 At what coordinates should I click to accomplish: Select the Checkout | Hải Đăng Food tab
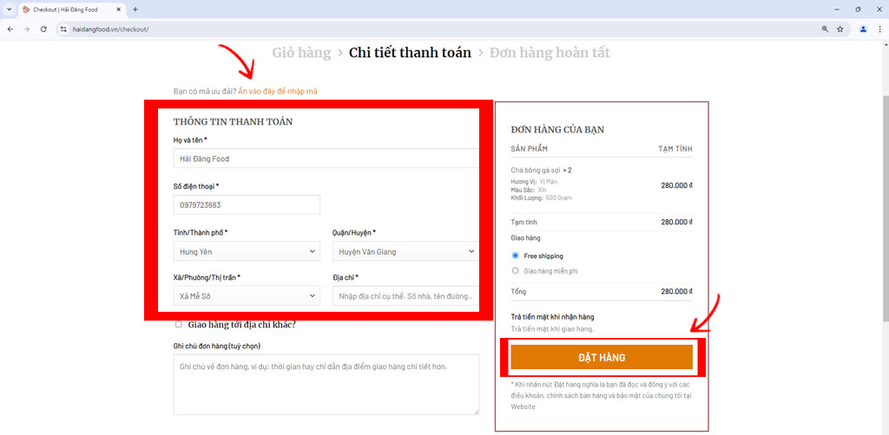[72, 10]
